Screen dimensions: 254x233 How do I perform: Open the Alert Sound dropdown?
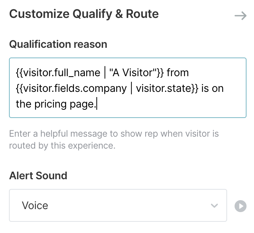118,205
